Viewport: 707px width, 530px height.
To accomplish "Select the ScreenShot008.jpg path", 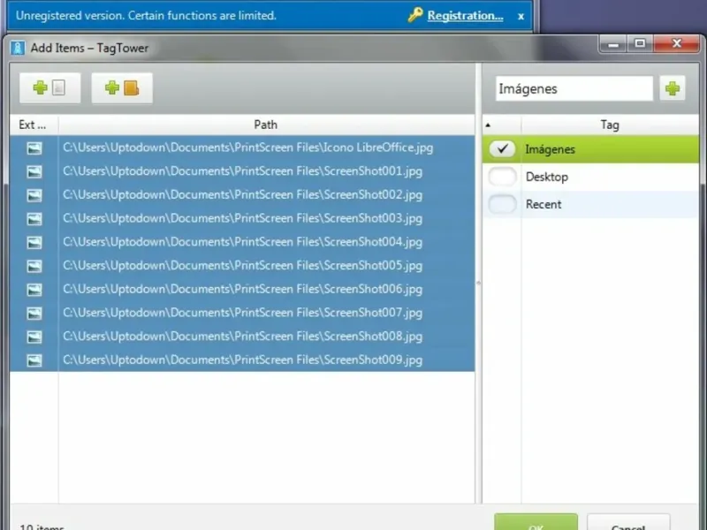I will click(242, 337).
